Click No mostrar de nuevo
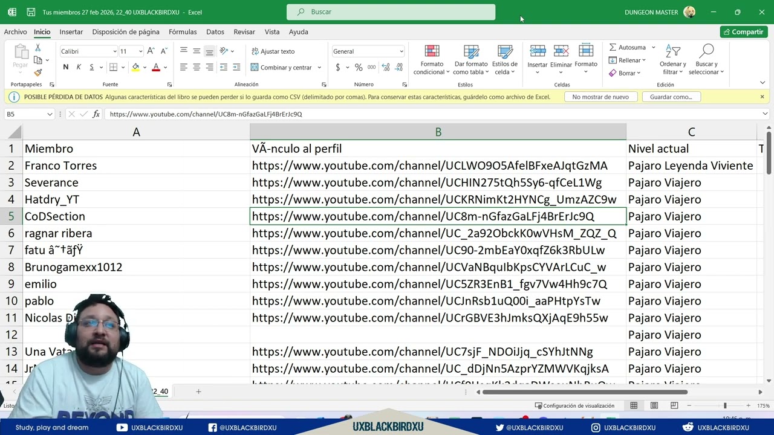Screen dimensions: 774x435 click(600, 97)
